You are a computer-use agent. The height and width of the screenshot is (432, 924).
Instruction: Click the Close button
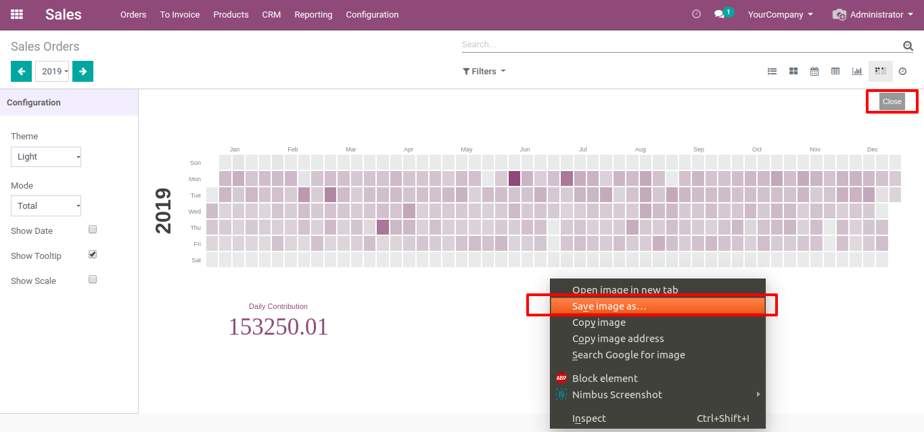pos(892,101)
